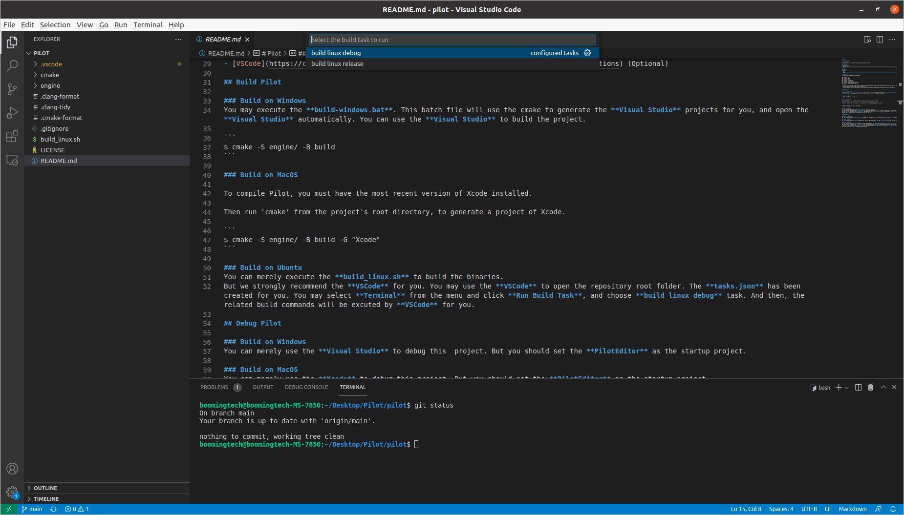Switch to the DEBUG CONSOLE tab
Image resolution: width=904 pixels, height=515 pixels.
(x=306, y=387)
